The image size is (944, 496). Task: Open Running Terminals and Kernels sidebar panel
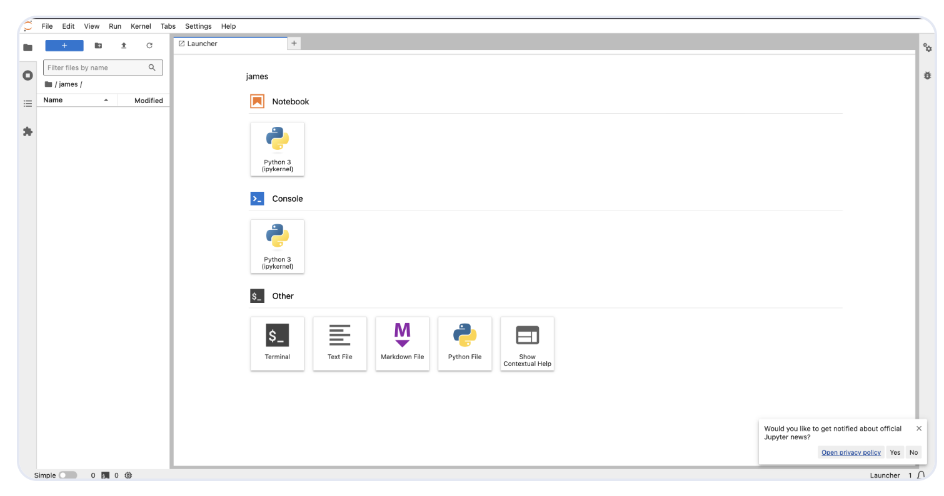tap(28, 76)
